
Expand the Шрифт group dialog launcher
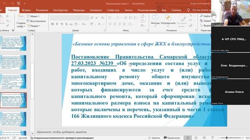point(105,30)
